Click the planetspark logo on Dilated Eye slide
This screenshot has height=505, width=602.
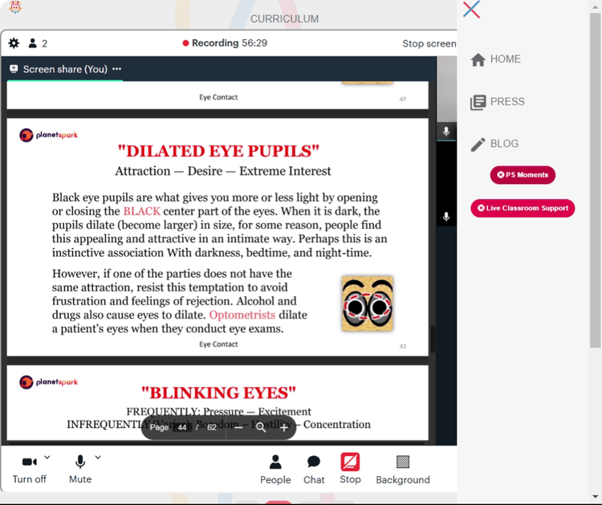point(48,135)
